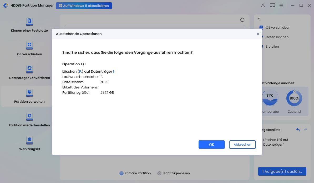Minimize the Partition Manager window
Image resolution: width=314 pixels, height=183 pixels.
tap(293, 6)
